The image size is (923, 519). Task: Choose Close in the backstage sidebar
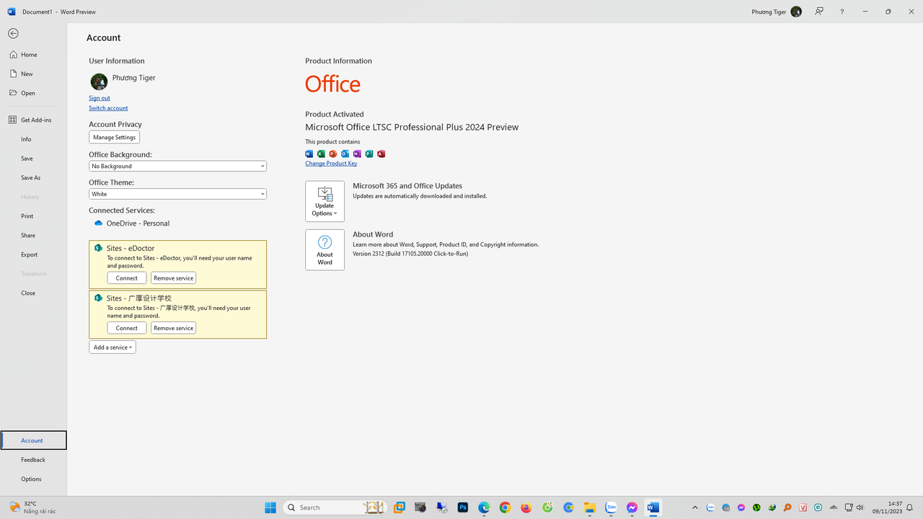click(x=33, y=293)
